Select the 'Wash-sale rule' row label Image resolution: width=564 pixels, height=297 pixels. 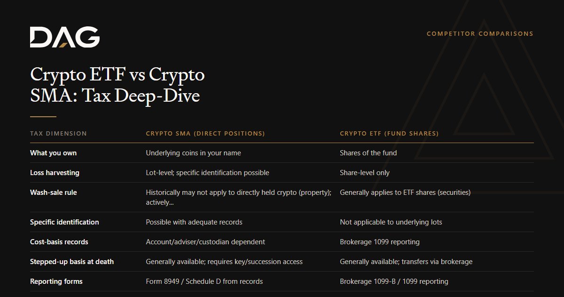53,193
